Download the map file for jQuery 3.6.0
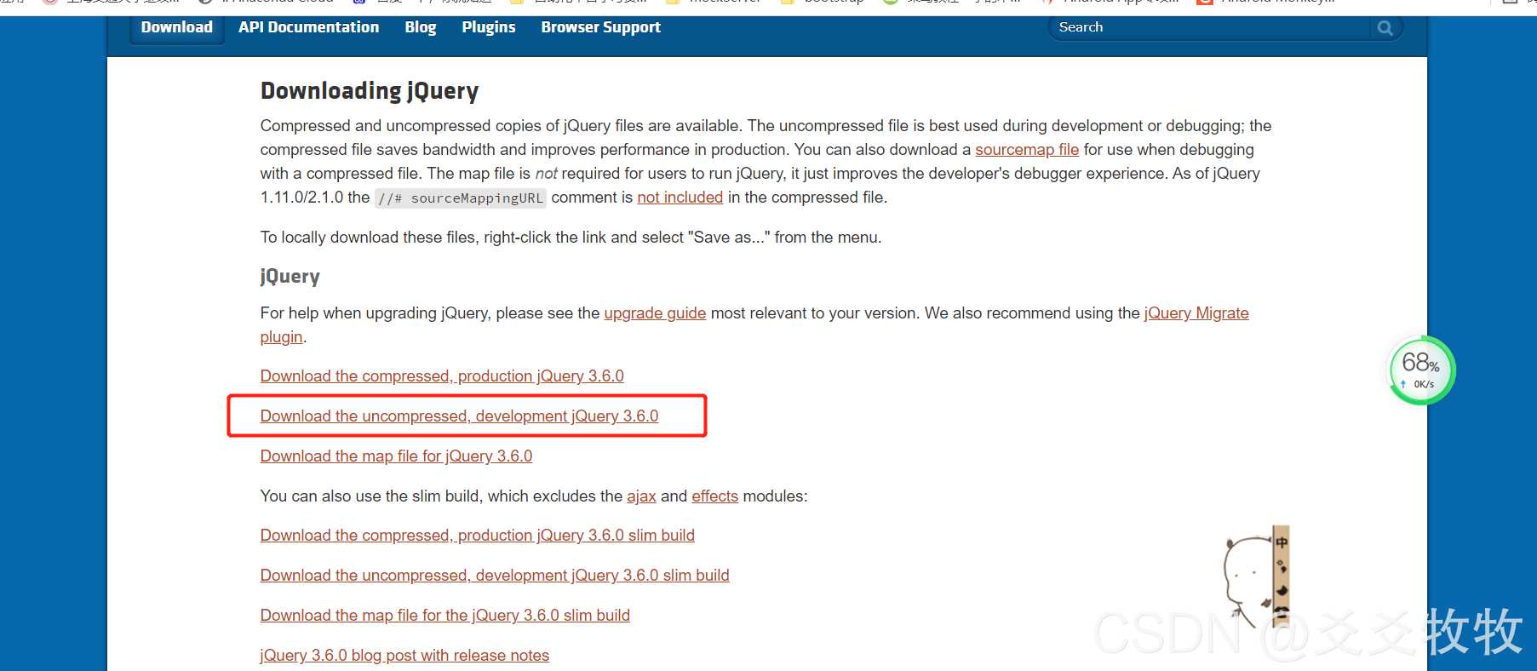1537x671 pixels. (396, 456)
